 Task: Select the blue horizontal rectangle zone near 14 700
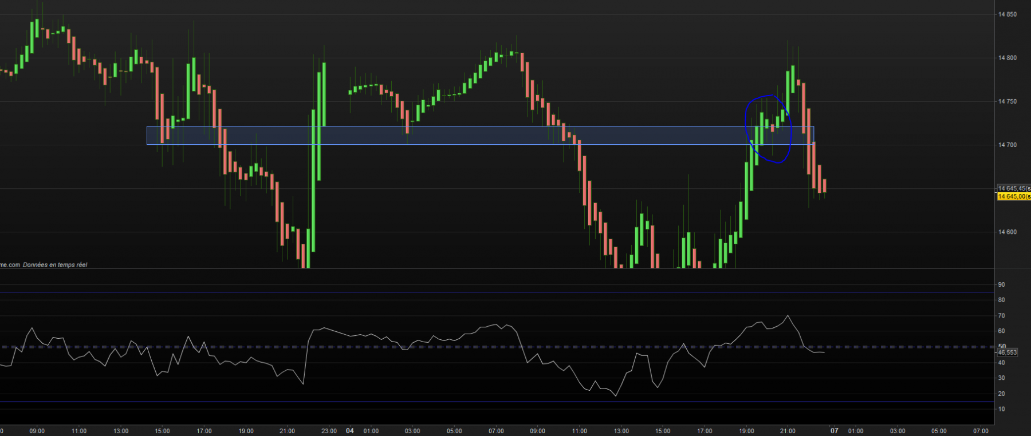480,135
